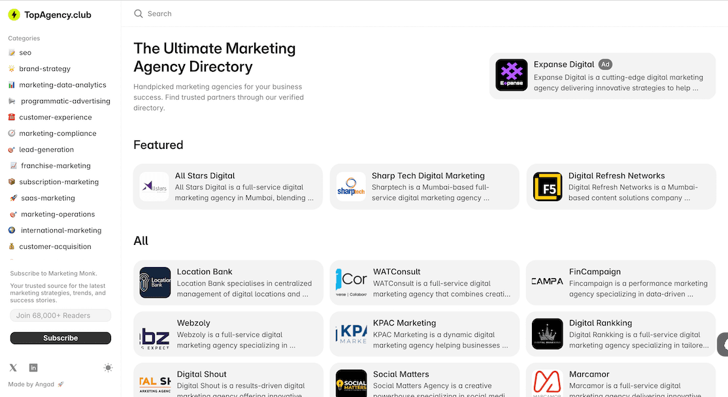Go to marketing-data-analytics category
Screen dimensions: 728x397
coord(62,85)
